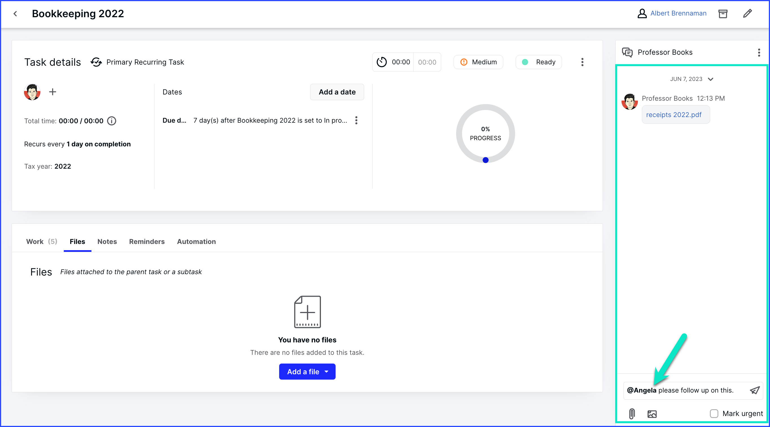Click the Bookkeeping 2022 page title
This screenshot has height=427, width=770.
tap(78, 14)
